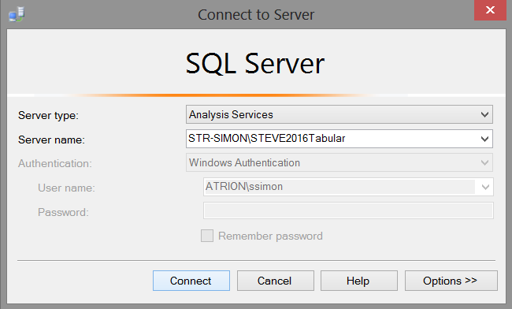This screenshot has width=512, height=309.
Task: Click the Server name label
Action: click(x=51, y=140)
